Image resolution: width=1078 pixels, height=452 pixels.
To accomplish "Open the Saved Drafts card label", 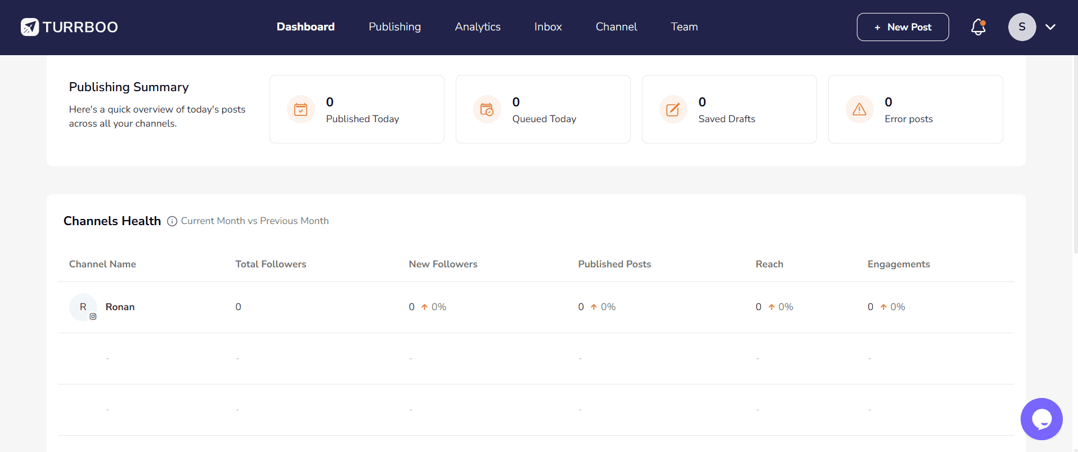I will tap(727, 119).
